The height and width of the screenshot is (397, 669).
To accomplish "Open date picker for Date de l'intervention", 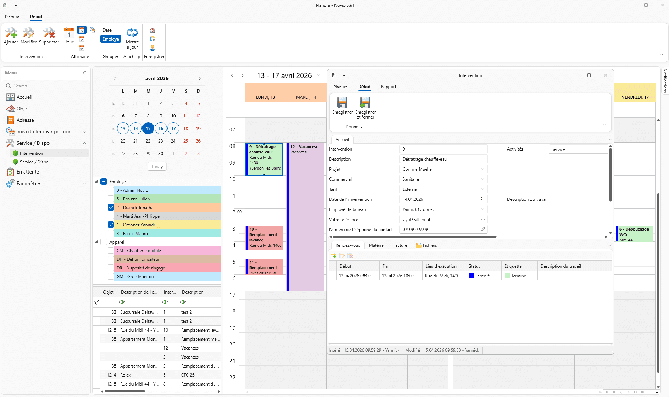I will click(x=483, y=199).
